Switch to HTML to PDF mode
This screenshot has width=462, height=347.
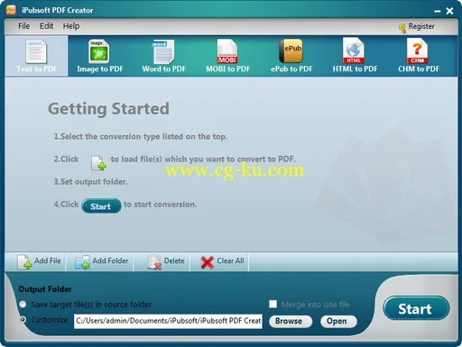(x=355, y=56)
